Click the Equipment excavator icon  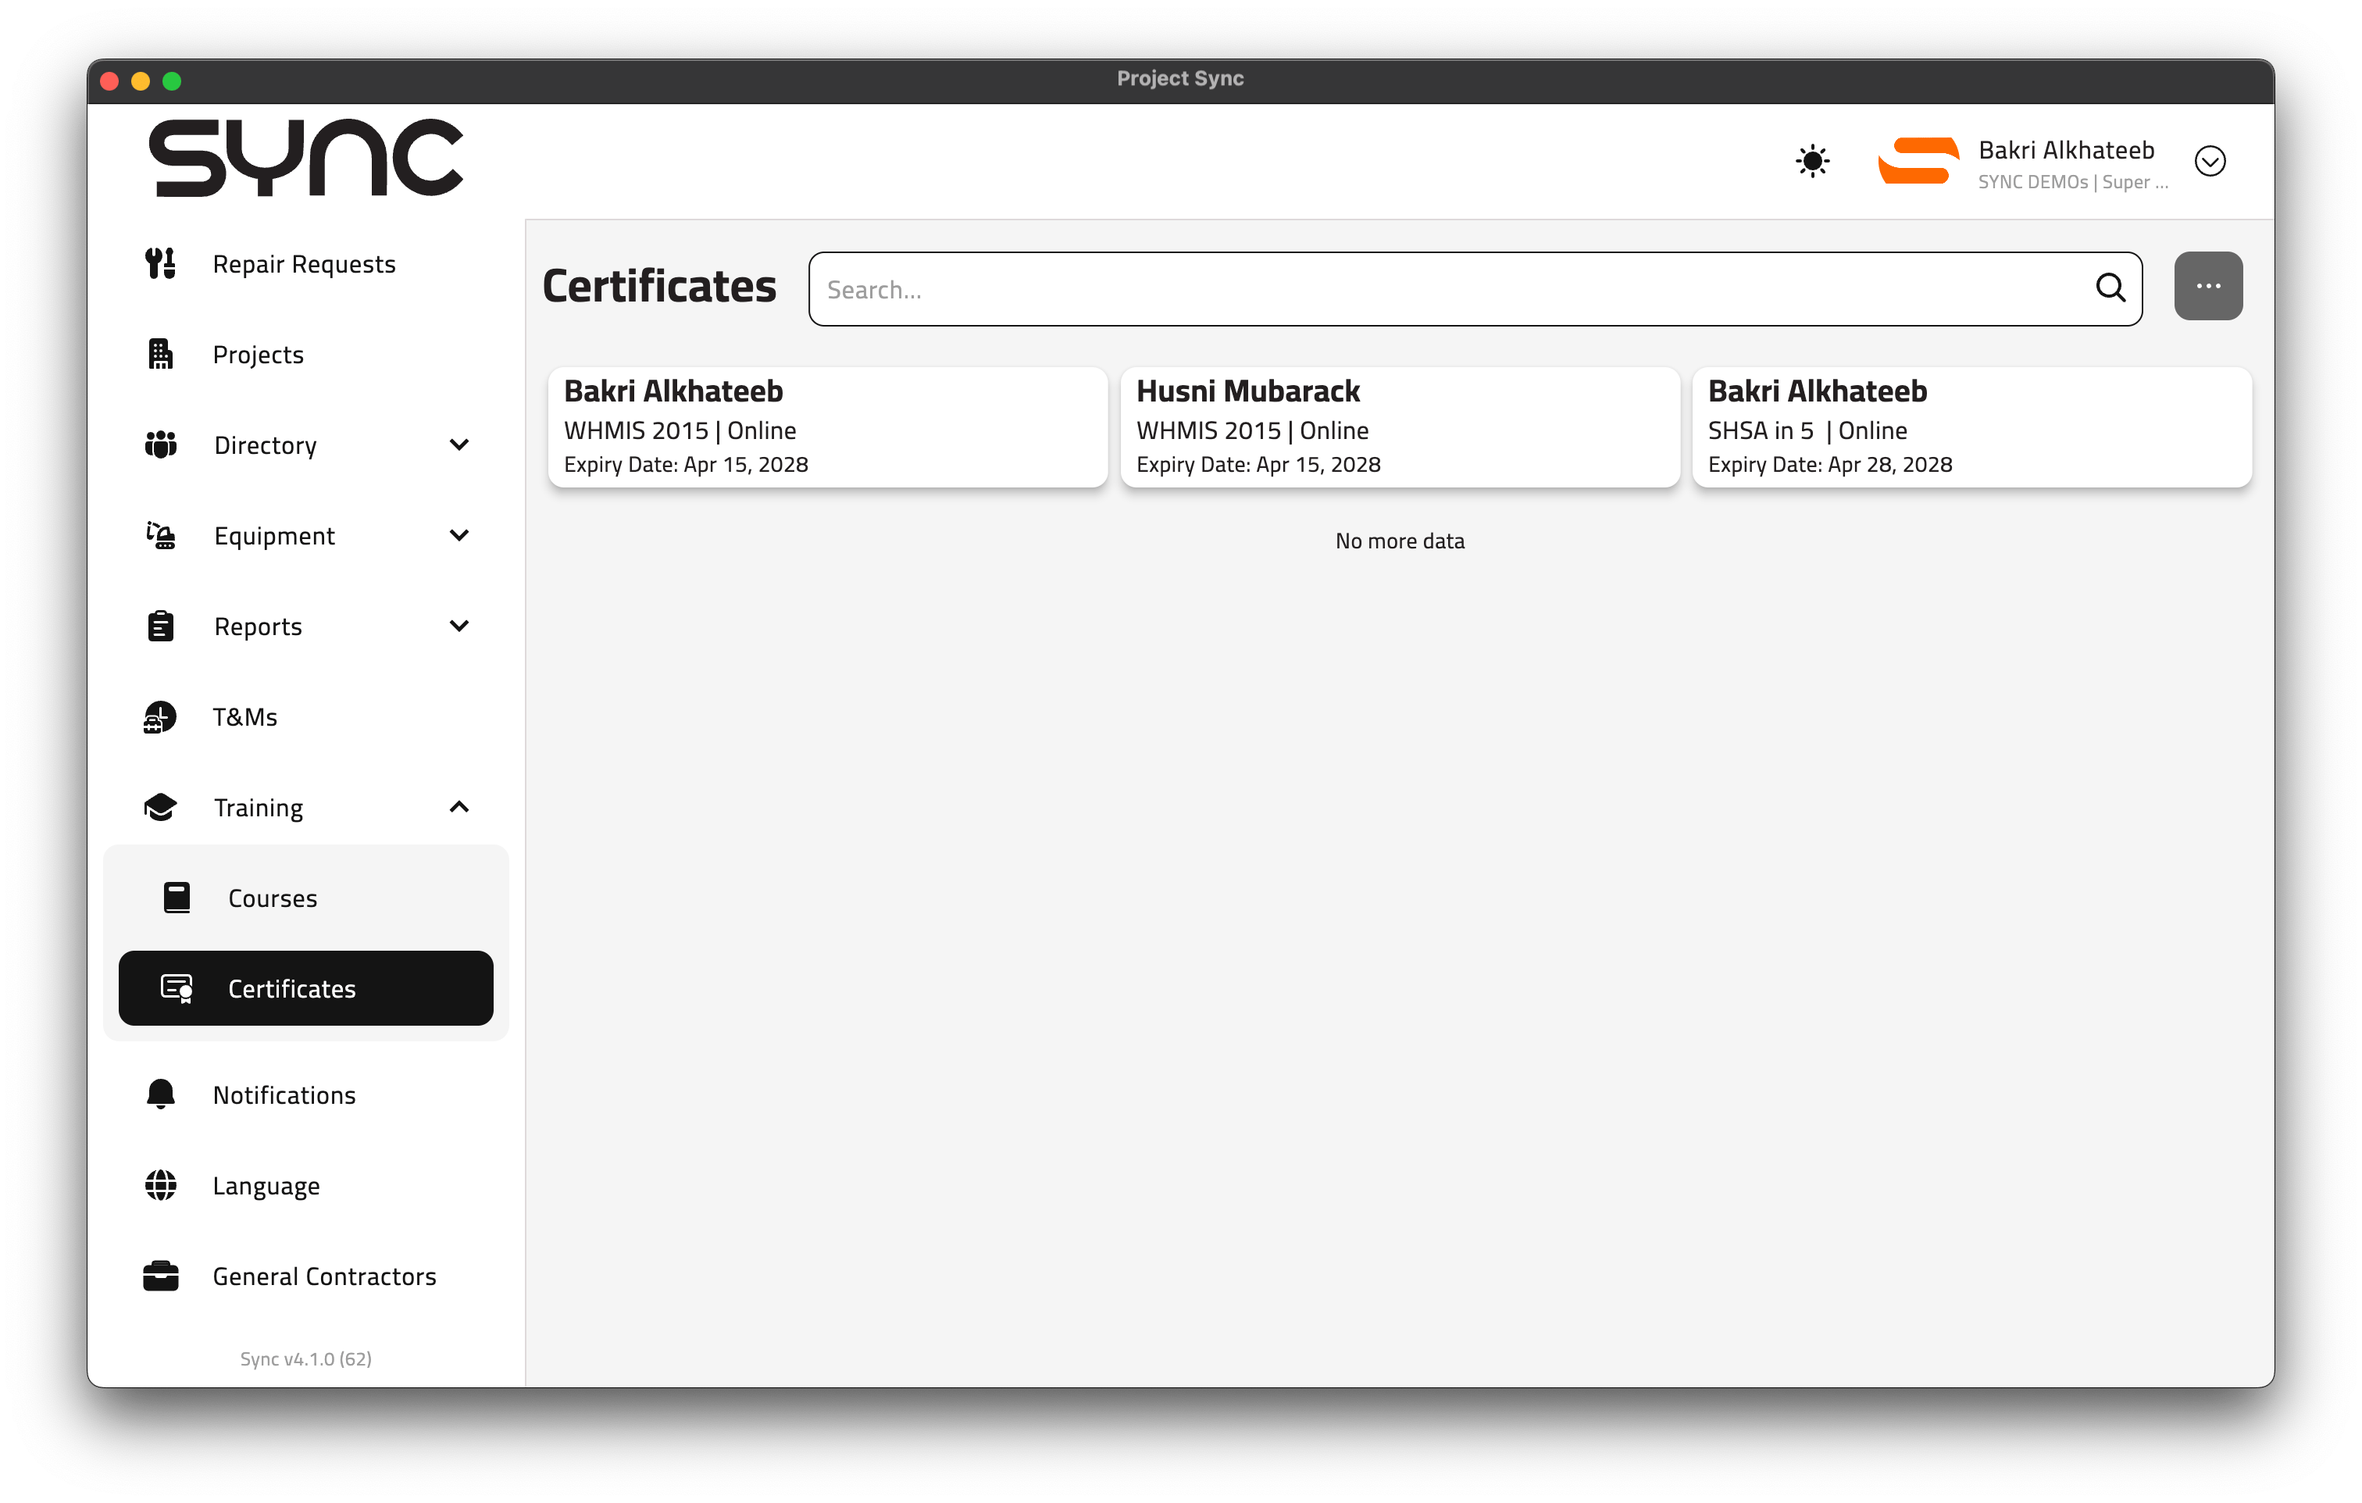click(160, 536)
